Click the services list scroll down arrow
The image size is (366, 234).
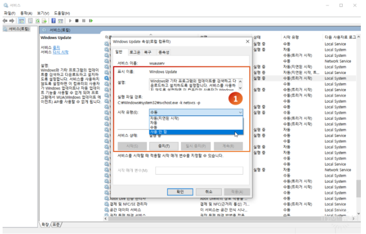point(359,213)
